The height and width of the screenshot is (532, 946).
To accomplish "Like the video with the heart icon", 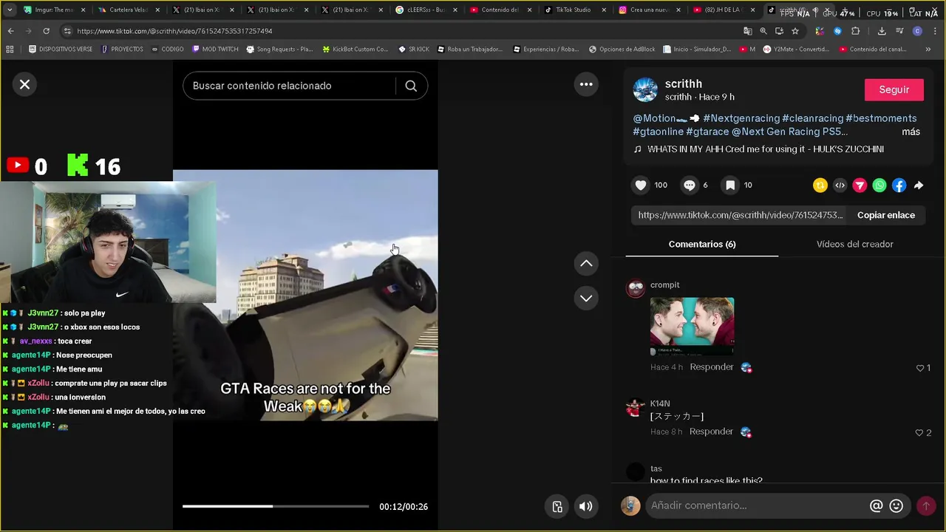I will pos(641,185).
